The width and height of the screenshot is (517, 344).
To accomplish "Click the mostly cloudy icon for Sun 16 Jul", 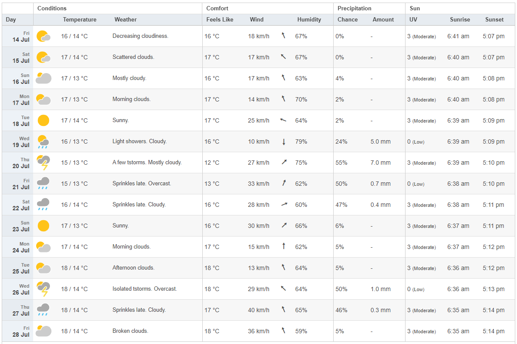I will click(43, 78).
